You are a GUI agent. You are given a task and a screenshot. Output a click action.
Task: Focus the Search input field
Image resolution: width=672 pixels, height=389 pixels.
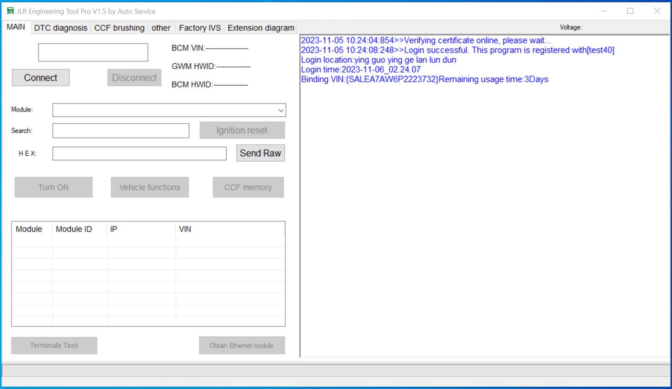121,131
